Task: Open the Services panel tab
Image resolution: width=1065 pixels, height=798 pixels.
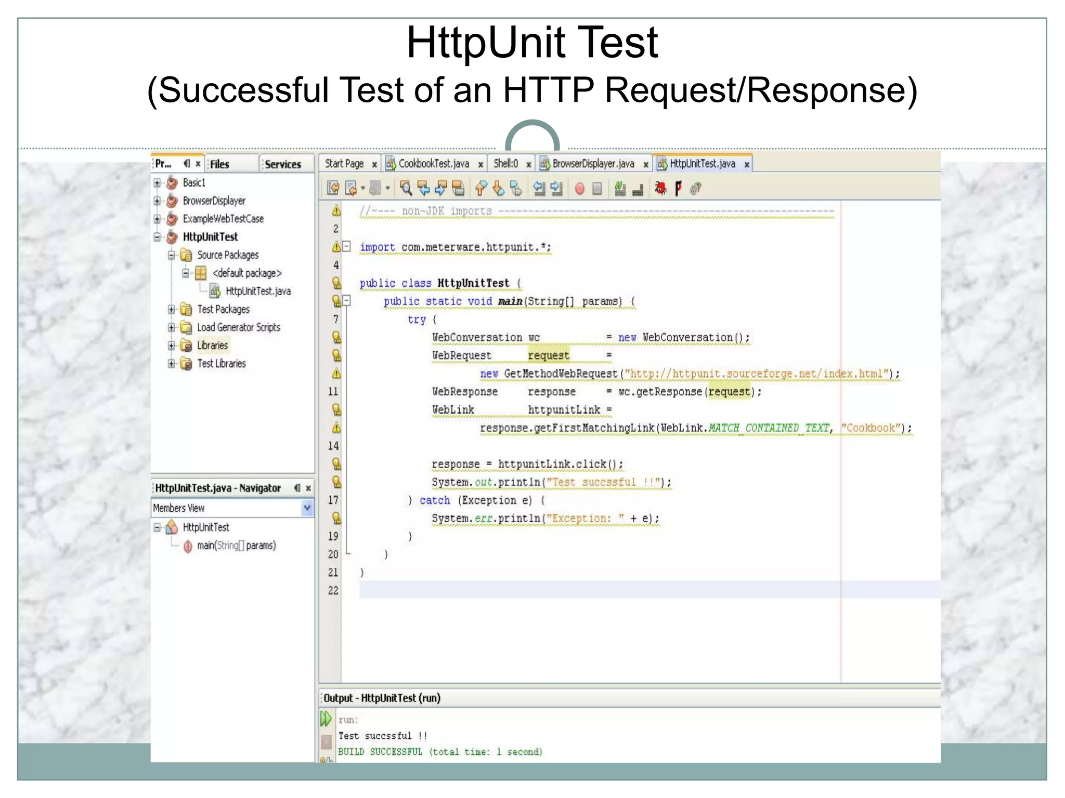Action: point(283,164)
